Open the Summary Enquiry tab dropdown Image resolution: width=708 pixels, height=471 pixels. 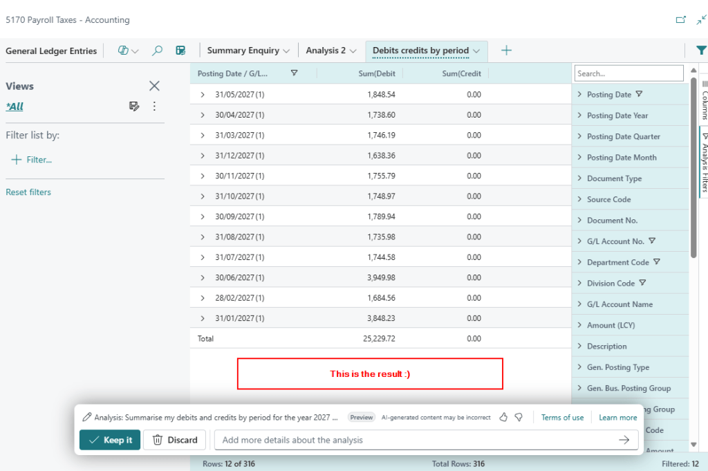coord(286,50)
